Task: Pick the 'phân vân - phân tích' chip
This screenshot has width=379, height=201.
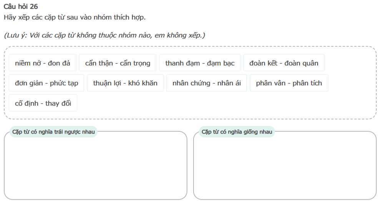Action: (x=289, y=83)
